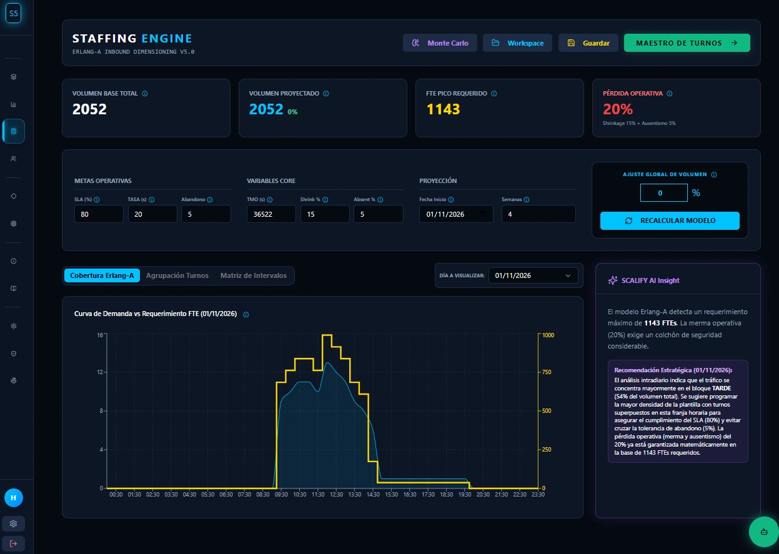Switch to the Matriz de Intervalos tab
Screen dimensions: 779x554
[254, 275]
